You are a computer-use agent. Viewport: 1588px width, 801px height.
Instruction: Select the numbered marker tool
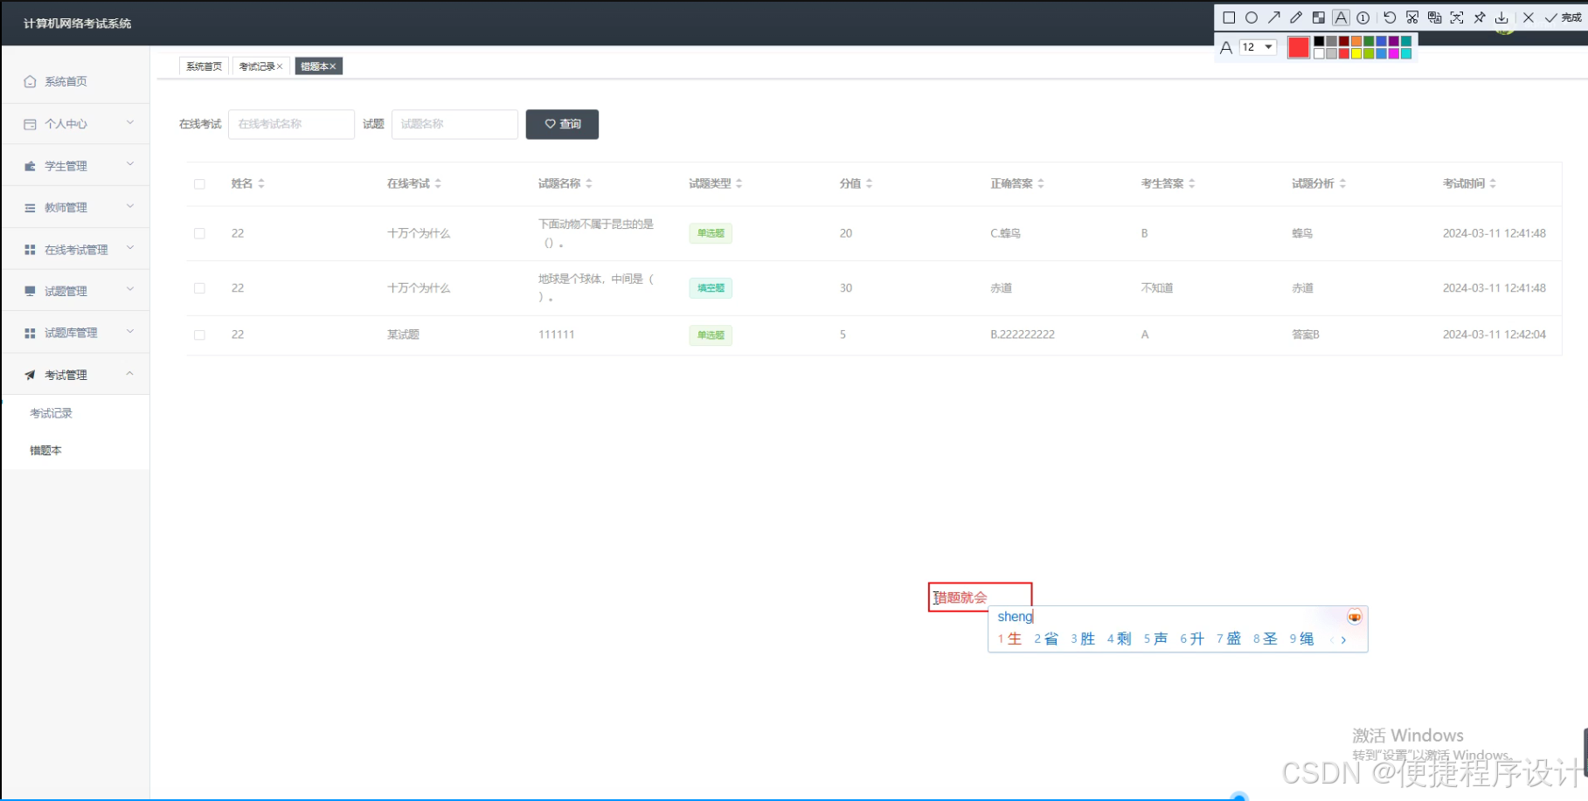click(x=1363, y=17)
